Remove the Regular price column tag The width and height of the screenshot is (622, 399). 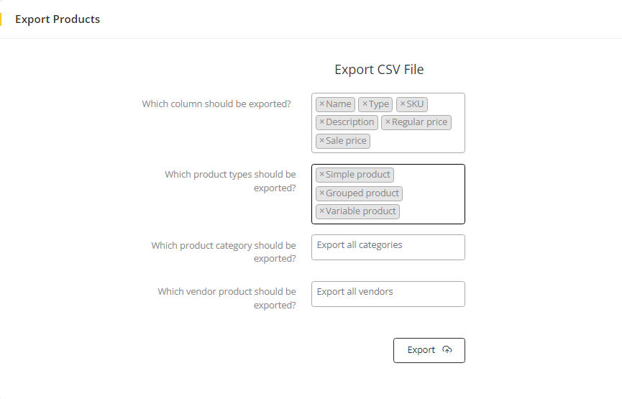pos(388,122)
